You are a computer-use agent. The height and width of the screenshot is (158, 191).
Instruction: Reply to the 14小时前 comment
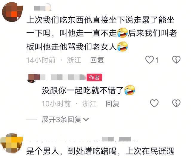(x=97, y=60)
